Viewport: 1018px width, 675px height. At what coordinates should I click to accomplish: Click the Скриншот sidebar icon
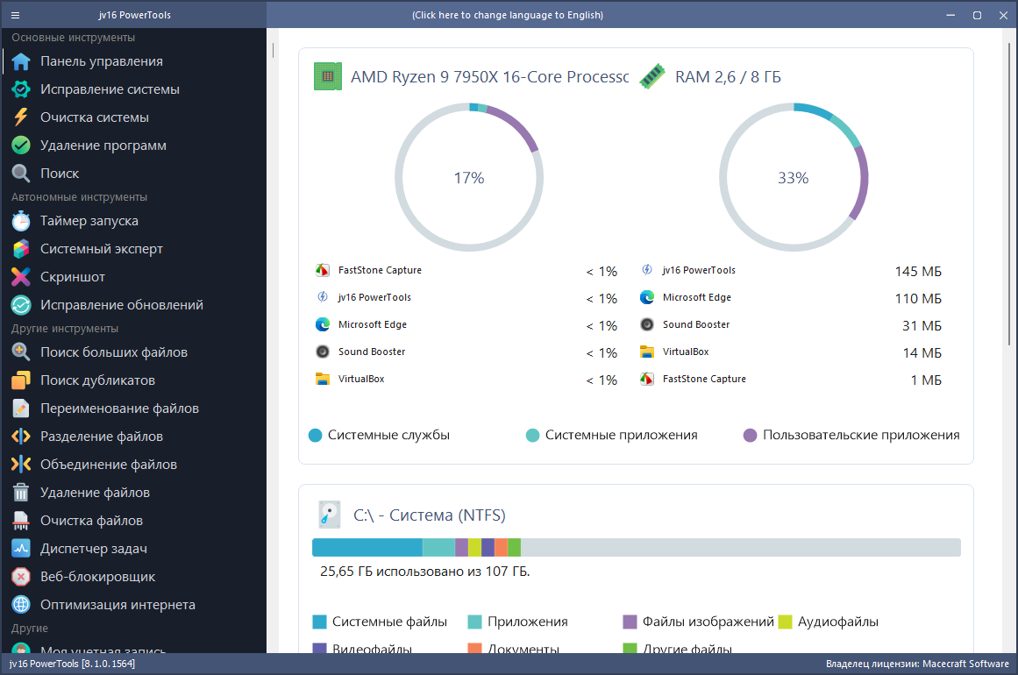click(21, 277)
